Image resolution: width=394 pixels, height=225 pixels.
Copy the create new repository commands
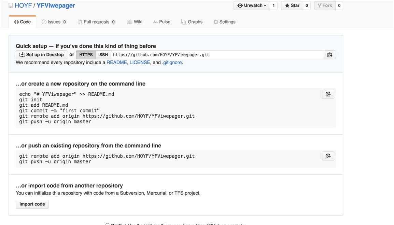(328, 94)
